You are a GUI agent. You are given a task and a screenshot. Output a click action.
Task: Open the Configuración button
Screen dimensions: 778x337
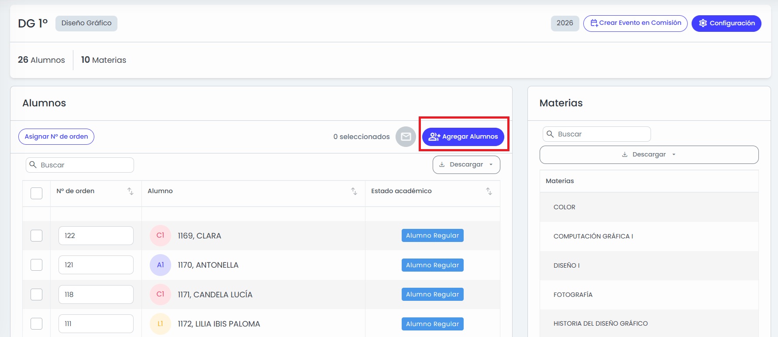pyautogui.click(x=726, y=23)
